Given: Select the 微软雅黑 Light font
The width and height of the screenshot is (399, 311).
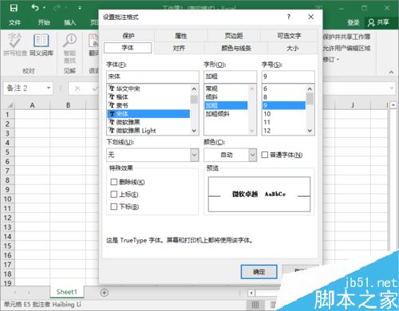Looking at the screenshot, I should coord(149,131).
